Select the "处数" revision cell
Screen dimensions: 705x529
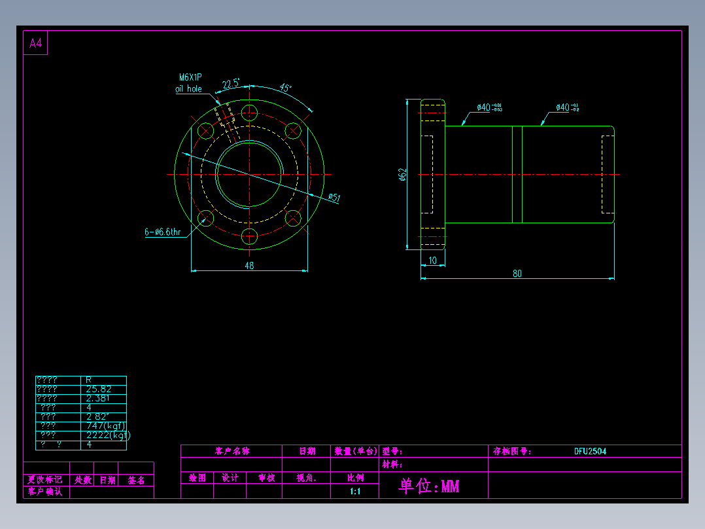82,480
